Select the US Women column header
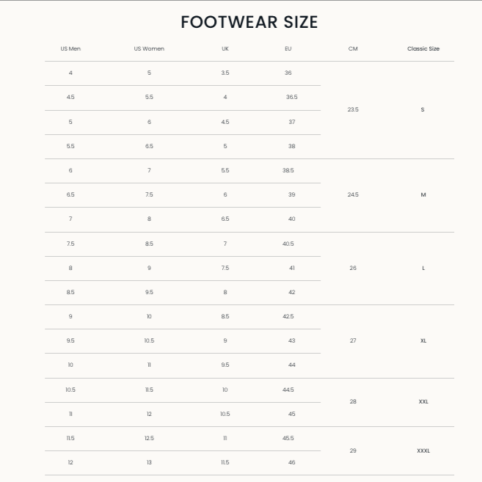This screenshot has width=482, height=482. click(149, 48)
